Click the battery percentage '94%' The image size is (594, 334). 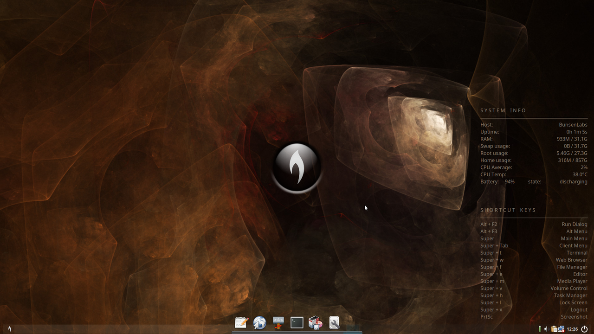click(x=510, y=181)
